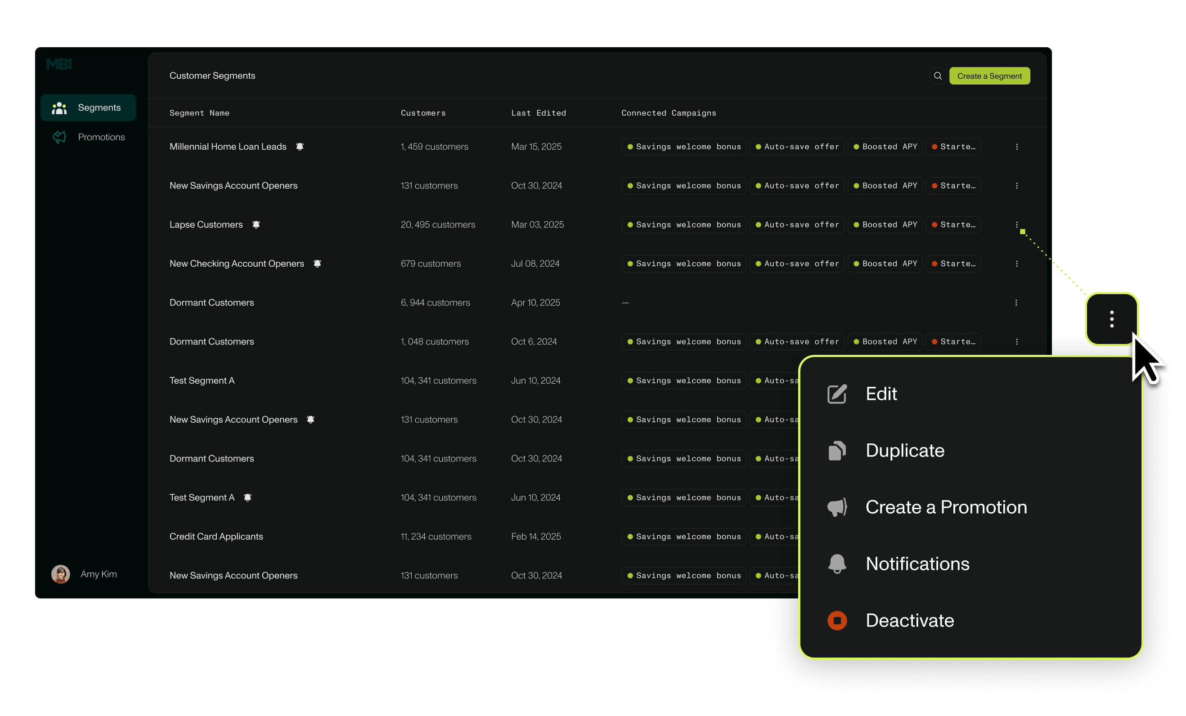Open the Credit Card Applicants segment
Screen dimensions: 1186x716
[x=216, y=537]
